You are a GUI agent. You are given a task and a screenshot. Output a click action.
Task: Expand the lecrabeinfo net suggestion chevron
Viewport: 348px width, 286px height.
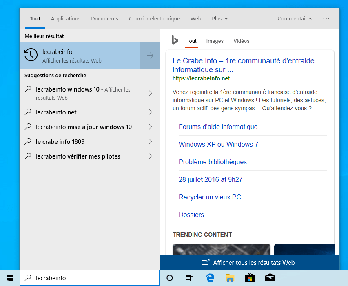[x=150, y=112]
